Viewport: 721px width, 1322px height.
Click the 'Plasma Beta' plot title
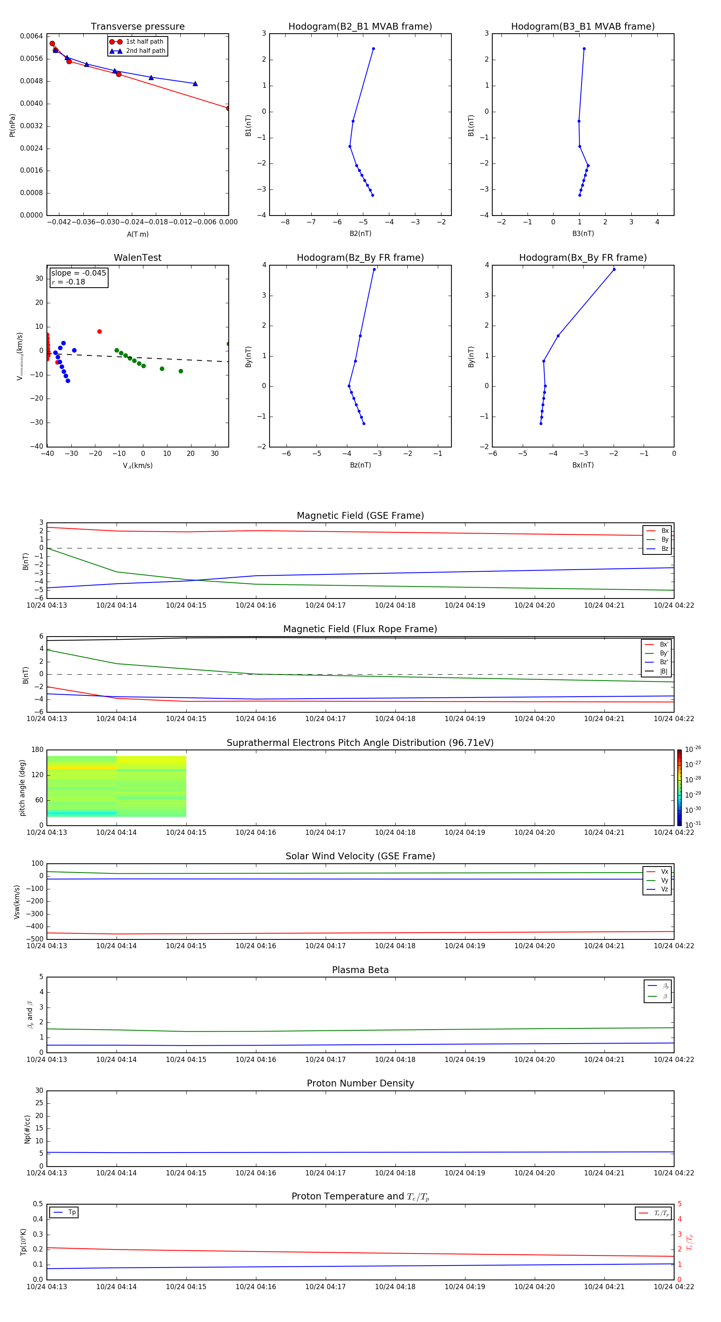[x=360, y=970]
